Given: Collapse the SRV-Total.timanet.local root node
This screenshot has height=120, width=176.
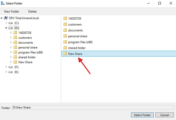Looking at the screenshot, I should [x=2, y=18].
